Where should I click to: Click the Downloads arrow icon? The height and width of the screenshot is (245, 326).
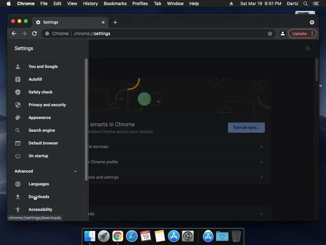pos(18,197)
